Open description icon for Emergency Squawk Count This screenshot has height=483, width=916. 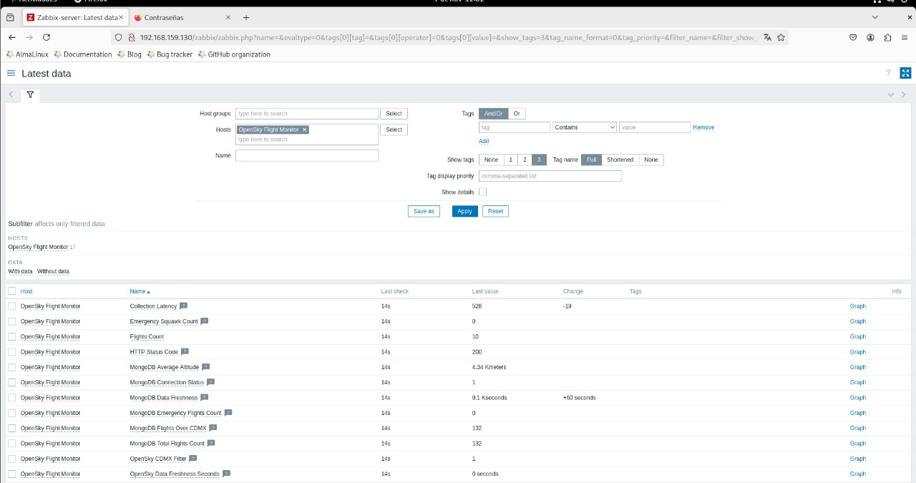click(x=204, y=321)
